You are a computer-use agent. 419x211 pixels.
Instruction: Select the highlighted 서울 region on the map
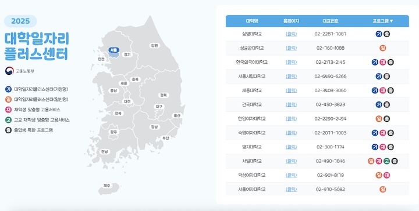coord(114,50)
